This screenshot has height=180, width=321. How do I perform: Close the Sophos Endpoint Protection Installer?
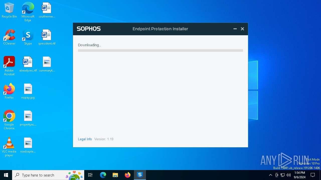(x=242, y=29)
